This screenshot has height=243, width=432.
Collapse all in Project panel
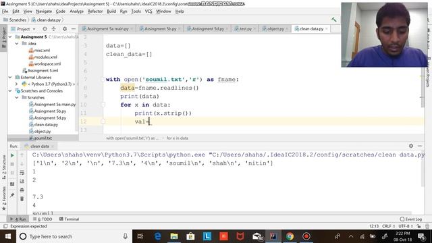tap(54, 28)
